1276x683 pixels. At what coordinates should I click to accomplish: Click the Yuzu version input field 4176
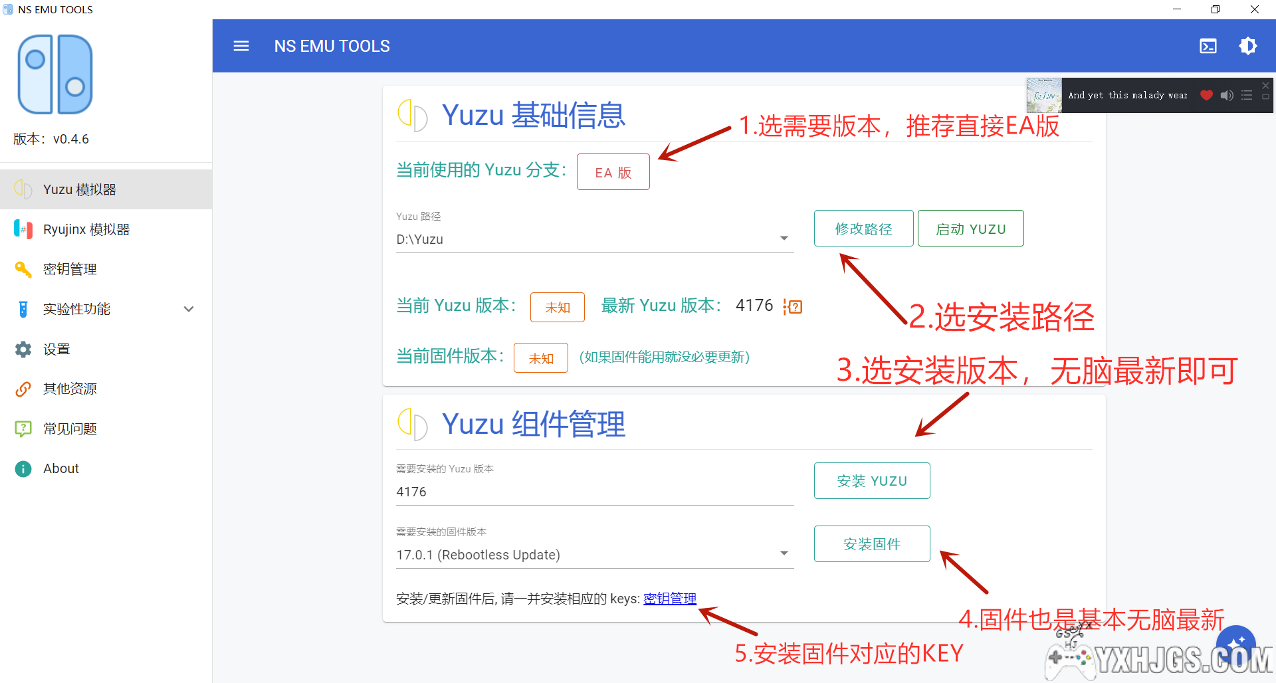coord(593,492)
